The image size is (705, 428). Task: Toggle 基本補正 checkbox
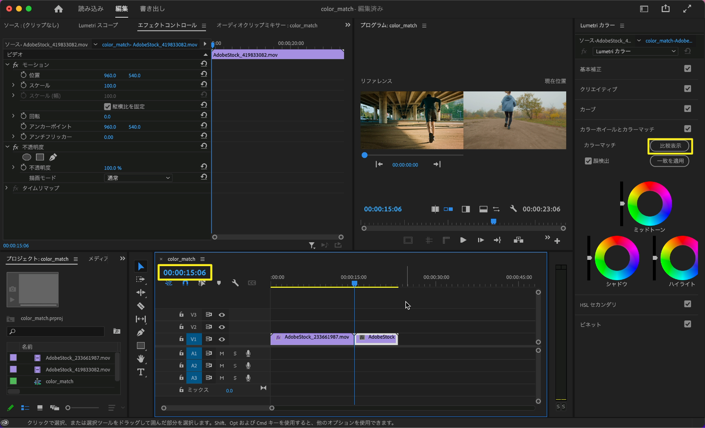688,69
